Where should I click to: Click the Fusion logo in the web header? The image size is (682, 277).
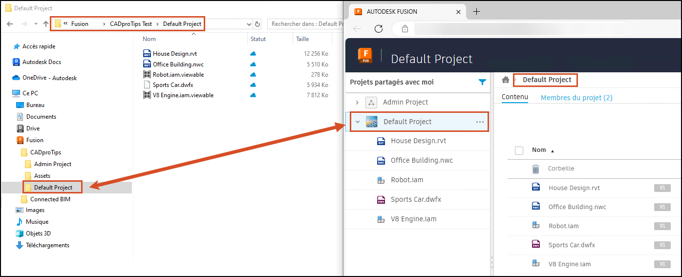[365, 55]
